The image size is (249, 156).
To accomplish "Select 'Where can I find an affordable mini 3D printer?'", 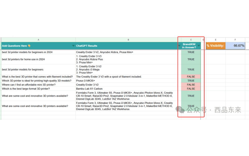I will [x=38, y=85].
